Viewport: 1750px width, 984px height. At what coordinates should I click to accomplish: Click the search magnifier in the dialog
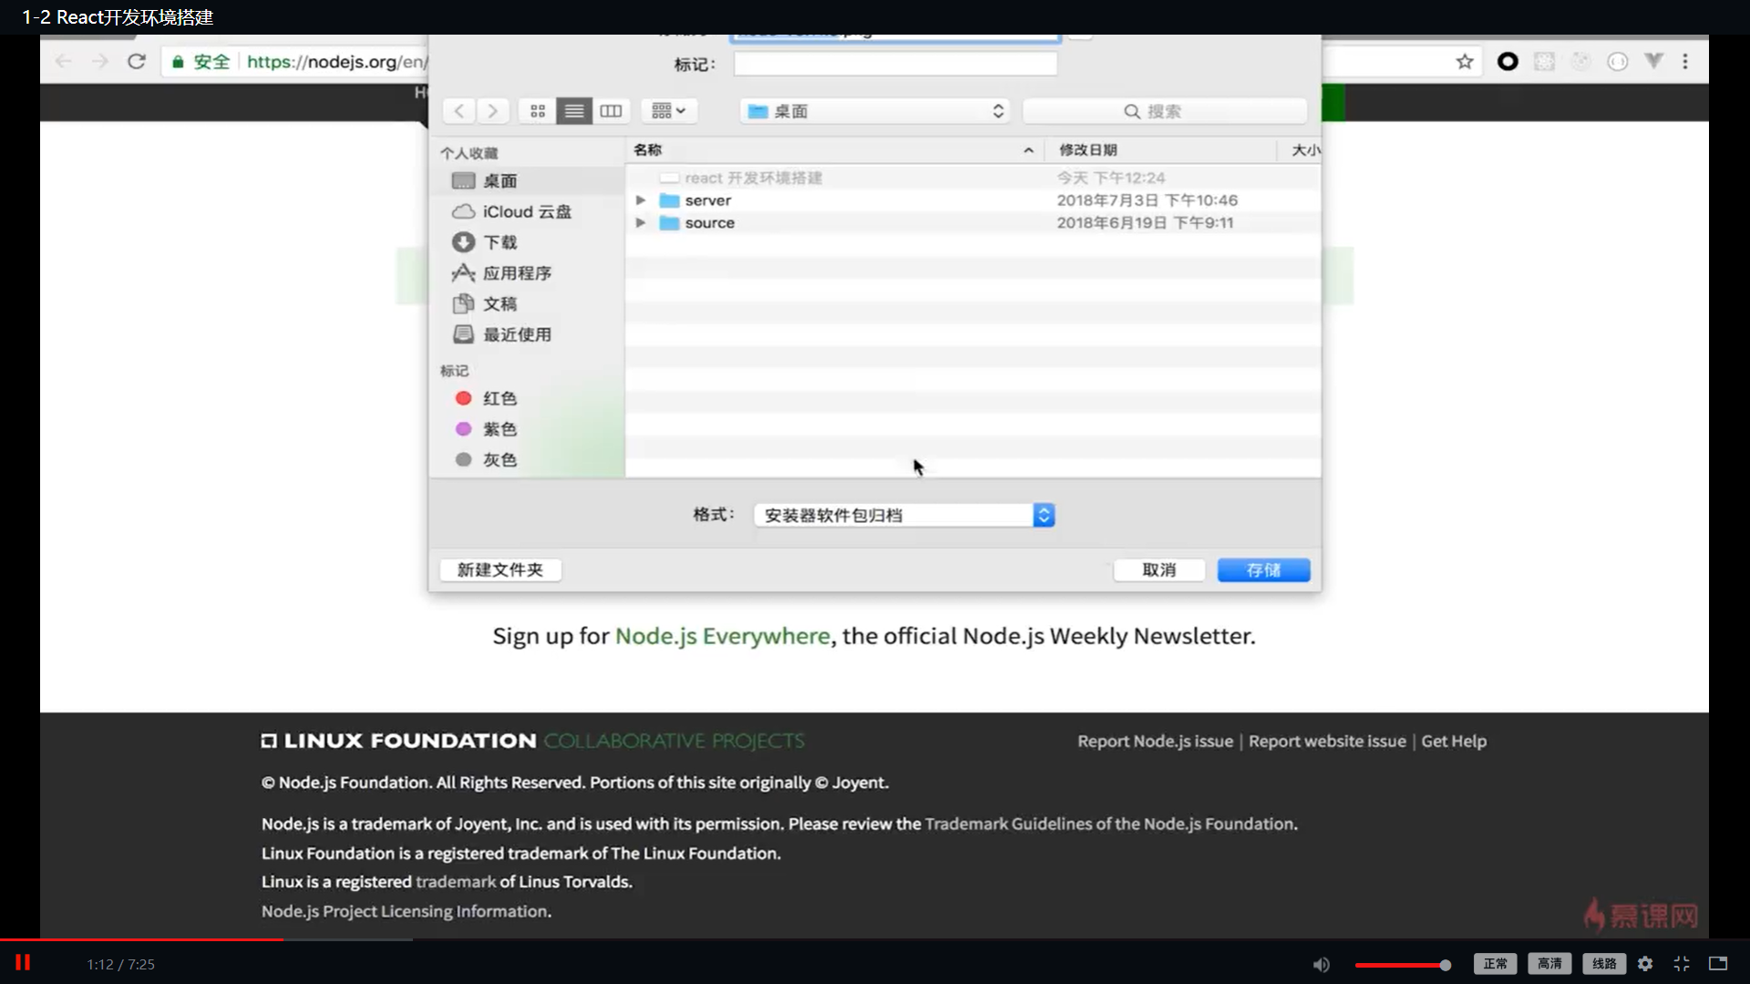[x=1131, y=110]
